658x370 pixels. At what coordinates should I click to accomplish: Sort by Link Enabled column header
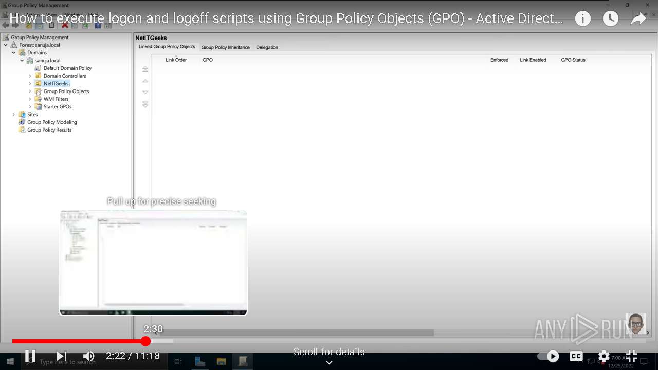pos(533,60)
